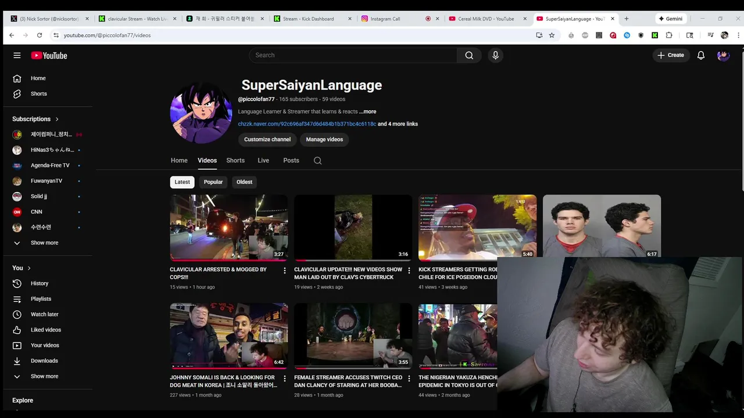The height and width of the screenshot is (418, 744).
Task: Click the YouTube search input field
Action: tap(353, 55)
